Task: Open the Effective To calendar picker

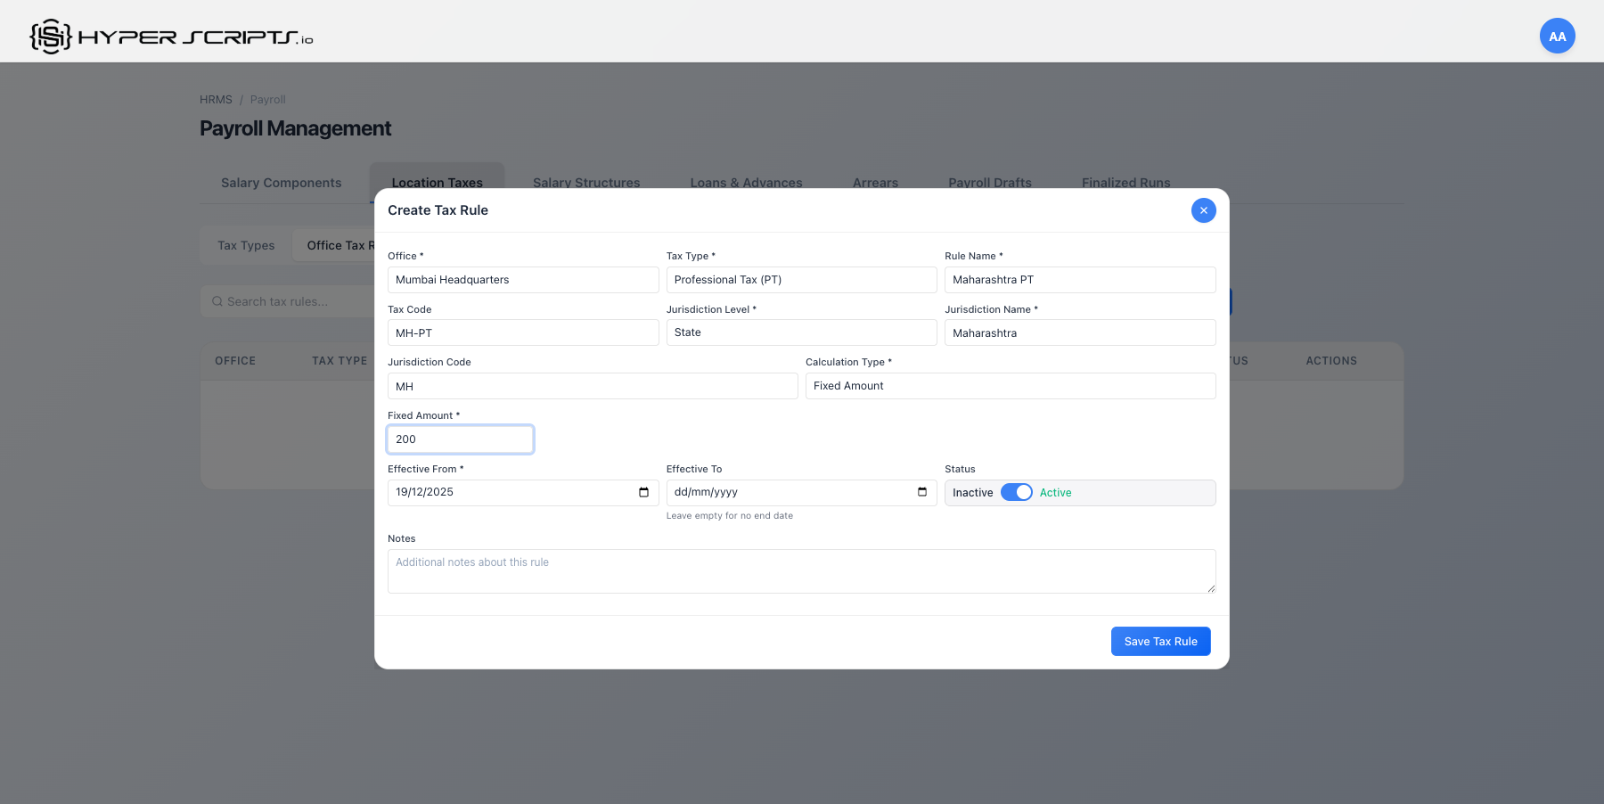Action: (921, 493)
